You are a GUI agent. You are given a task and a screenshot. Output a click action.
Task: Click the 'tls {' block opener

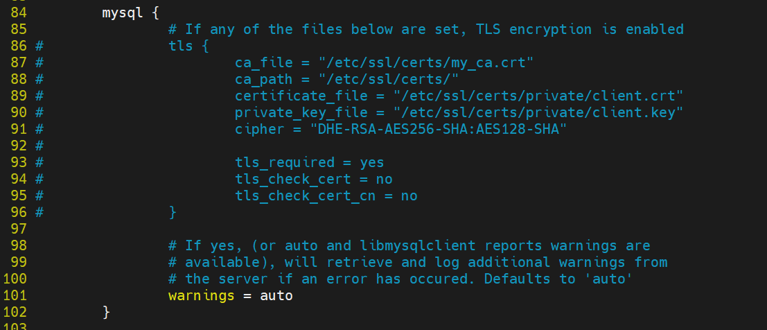pyautogui.click(x=188, y=46)
